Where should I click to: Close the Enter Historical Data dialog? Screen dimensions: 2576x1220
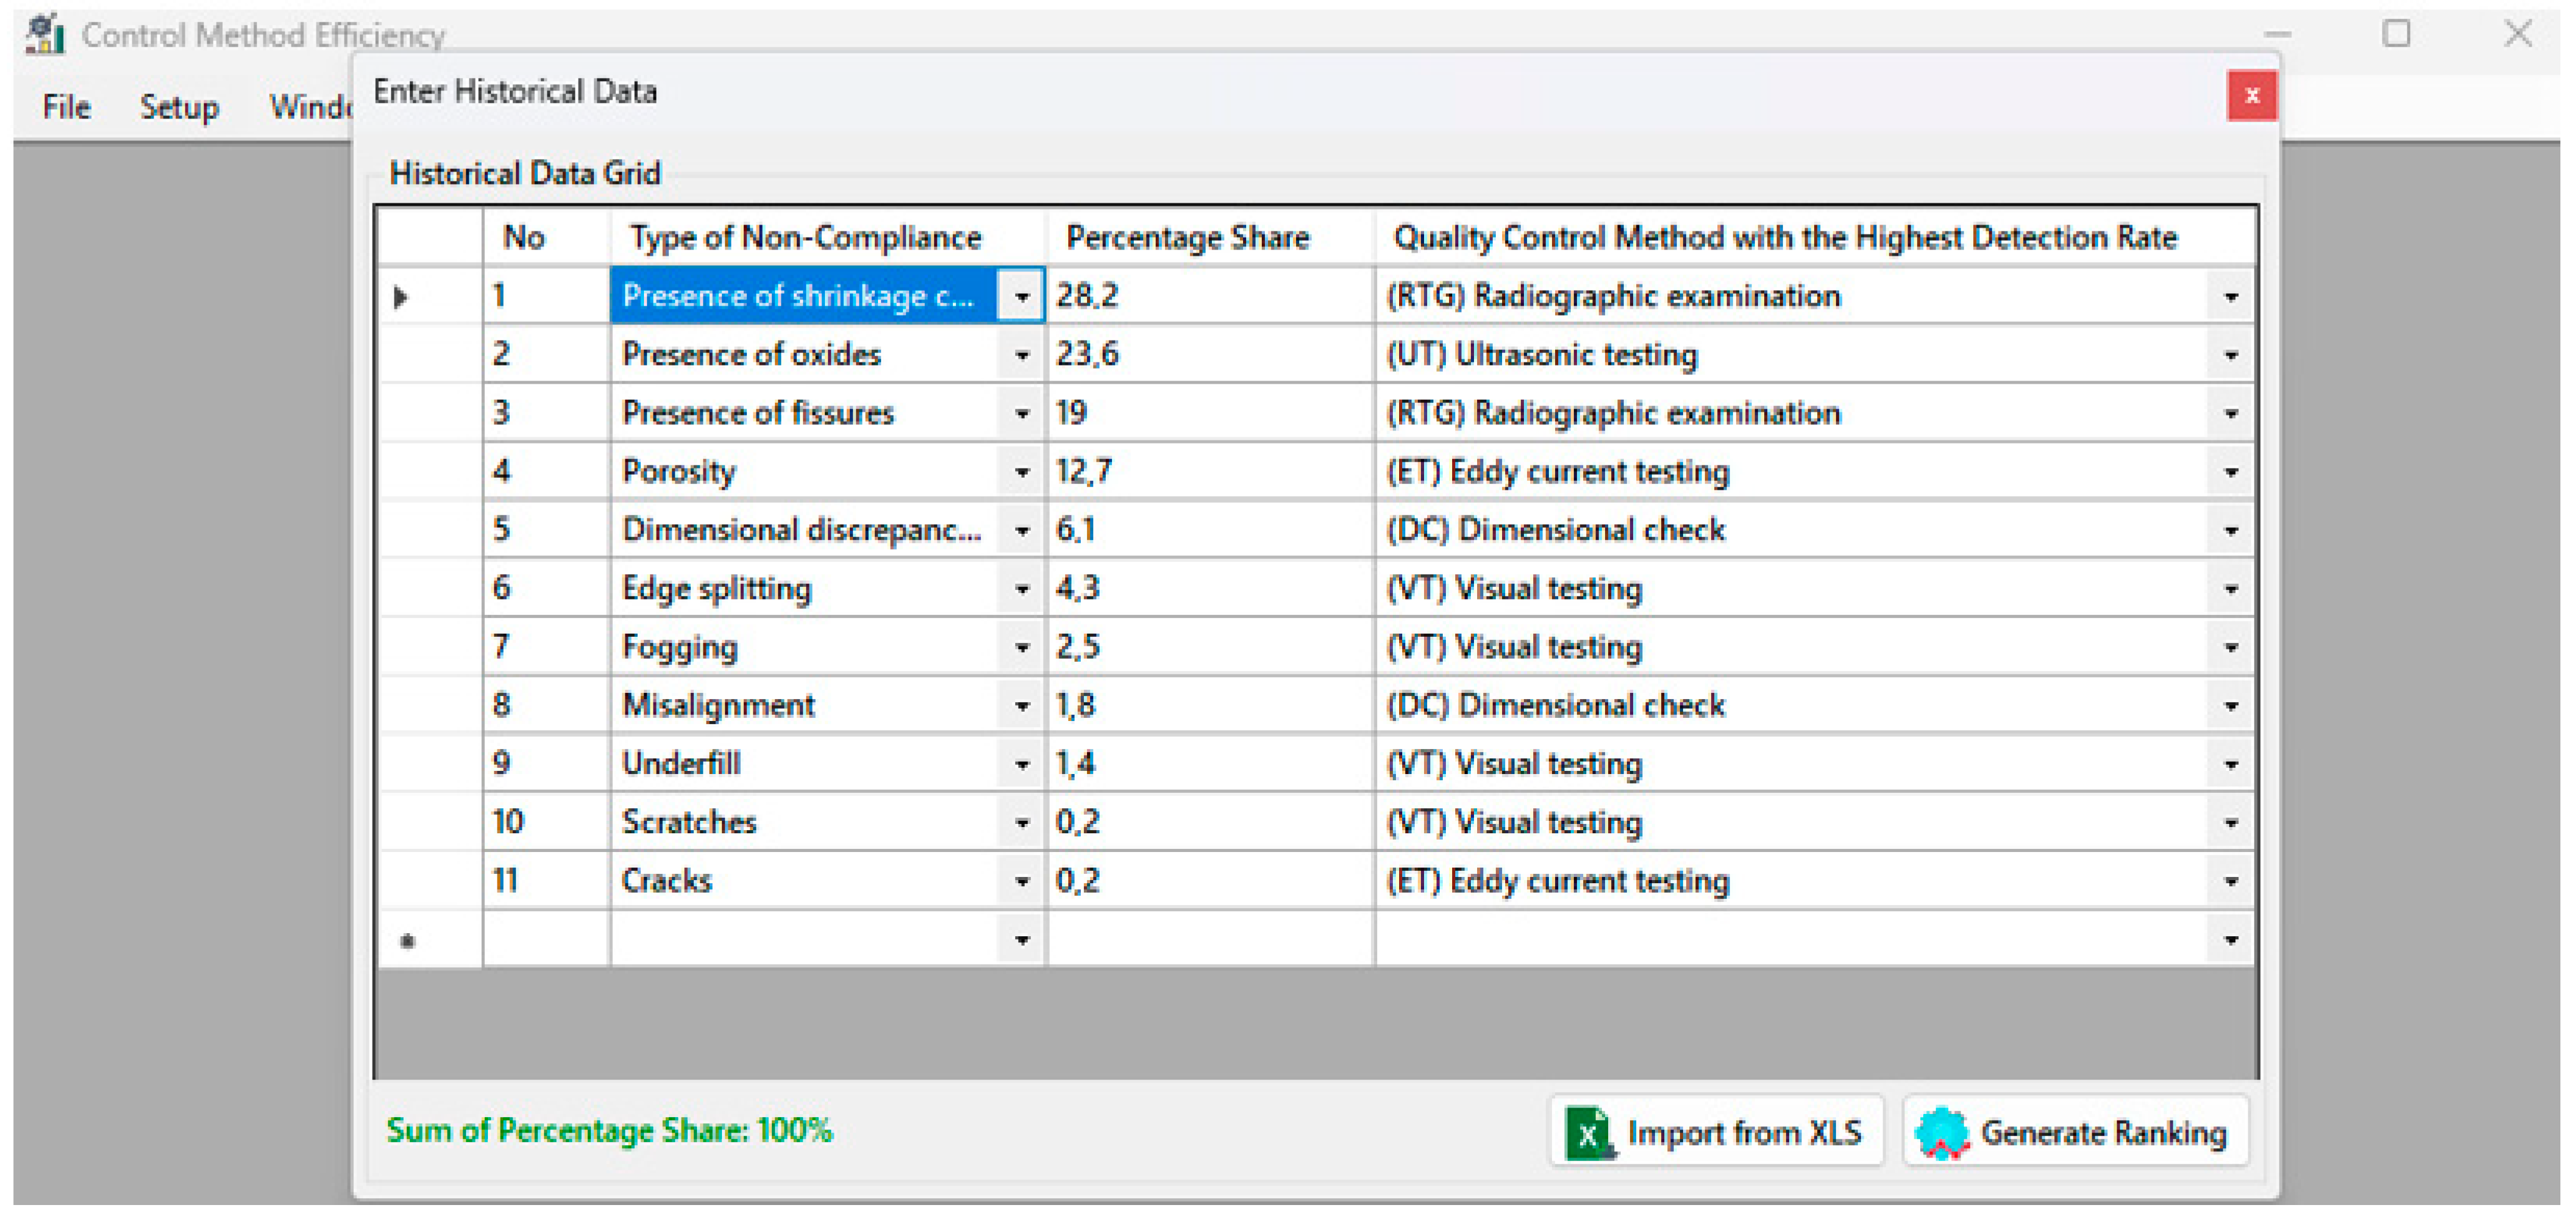pos(2251,96)
